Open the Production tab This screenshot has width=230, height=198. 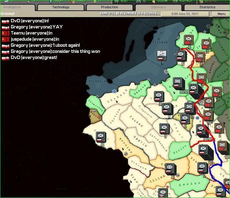pos(109,7)
